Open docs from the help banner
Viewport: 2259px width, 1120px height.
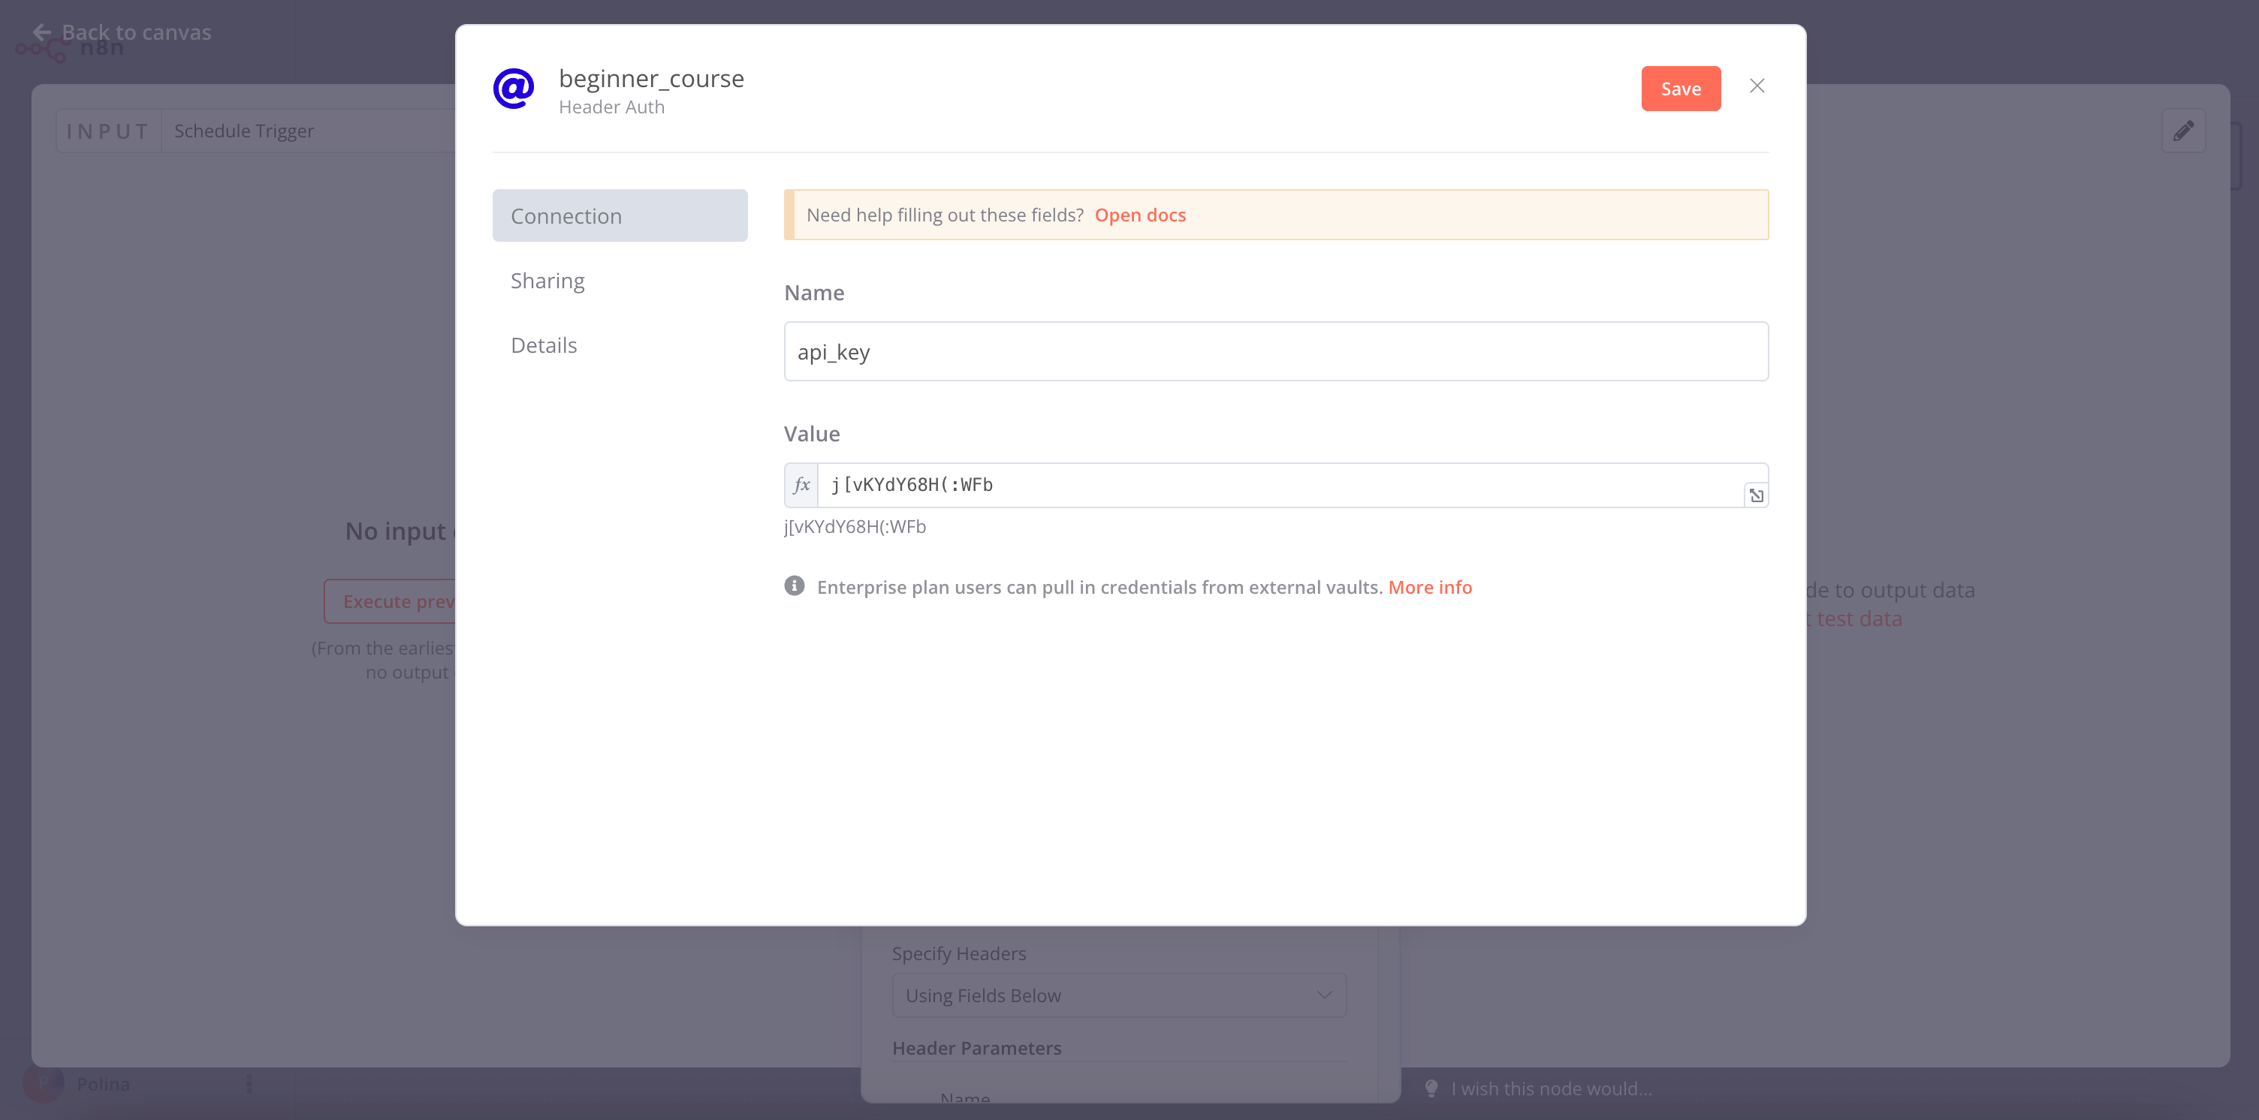point(1139,215)
